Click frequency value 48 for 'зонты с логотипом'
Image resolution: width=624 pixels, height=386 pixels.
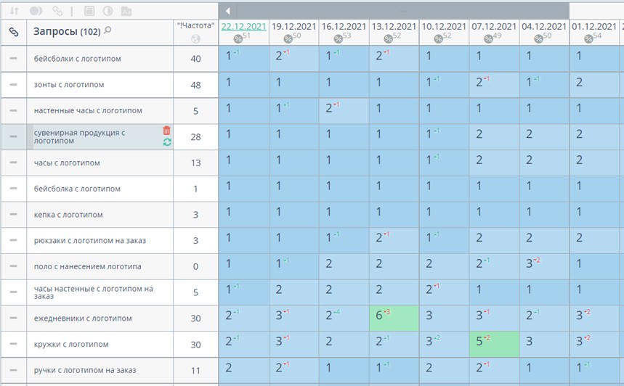195,85
